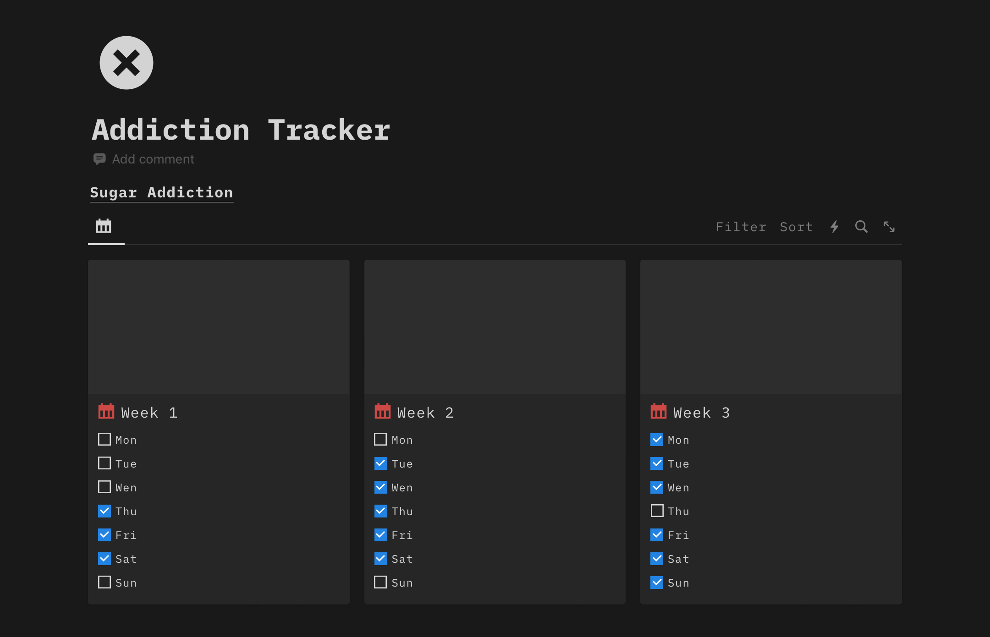
Task: Click Add comment under the title
Action: 153,159
